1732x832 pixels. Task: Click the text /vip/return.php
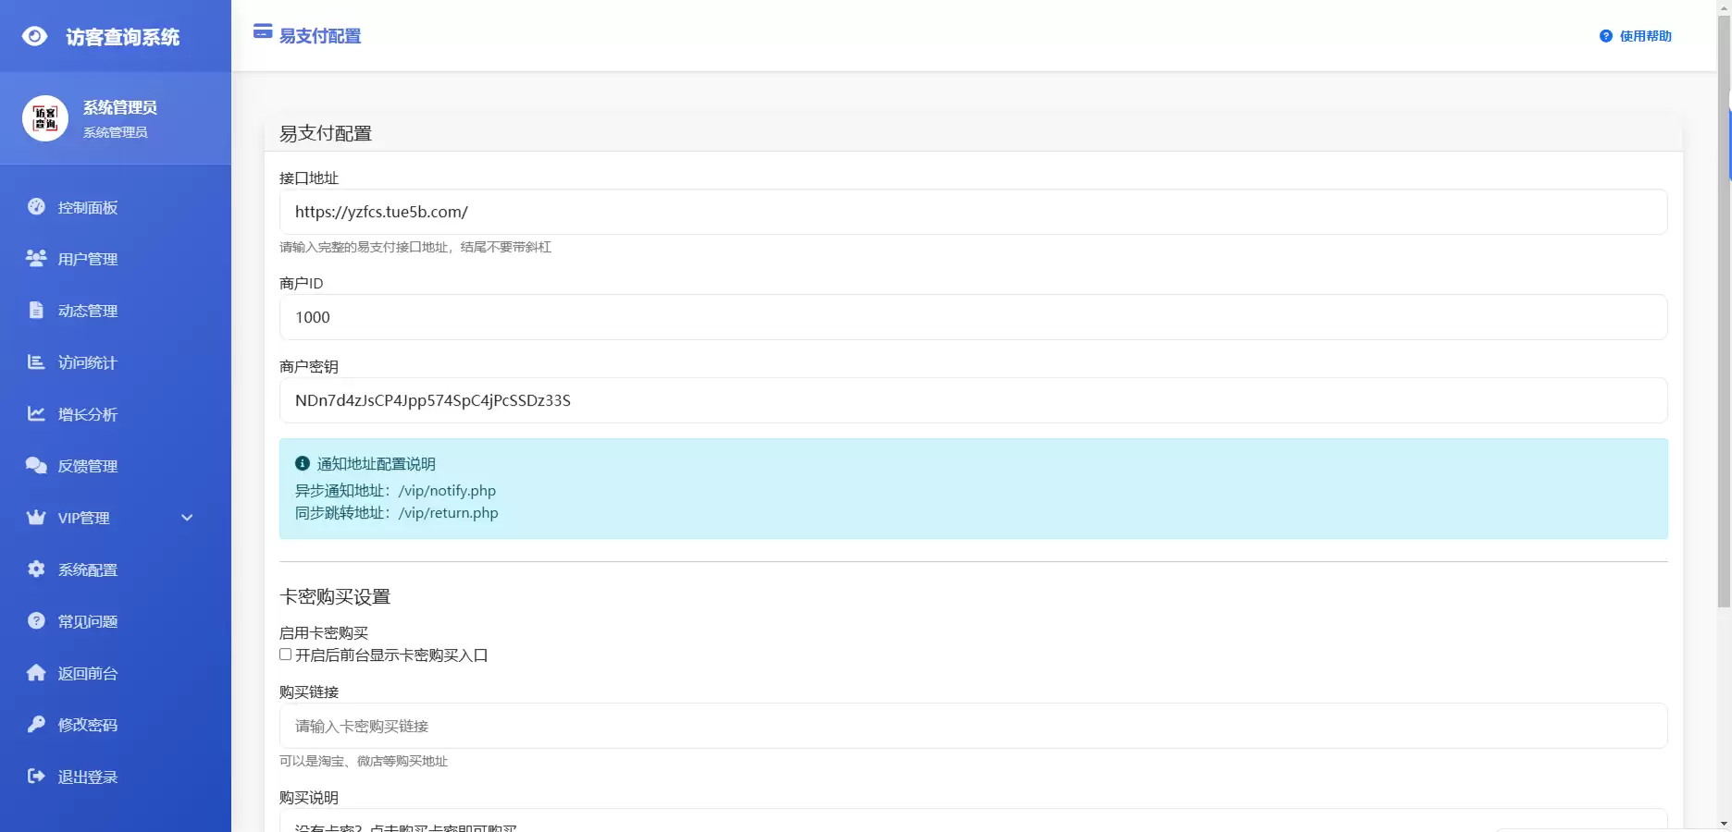[449, 513]
